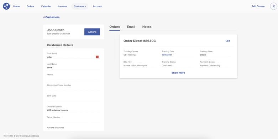Screen dimensions: 278x139
Task: Click Manual 125cc Motorcycle bike hire value
Action: (135, 65)
